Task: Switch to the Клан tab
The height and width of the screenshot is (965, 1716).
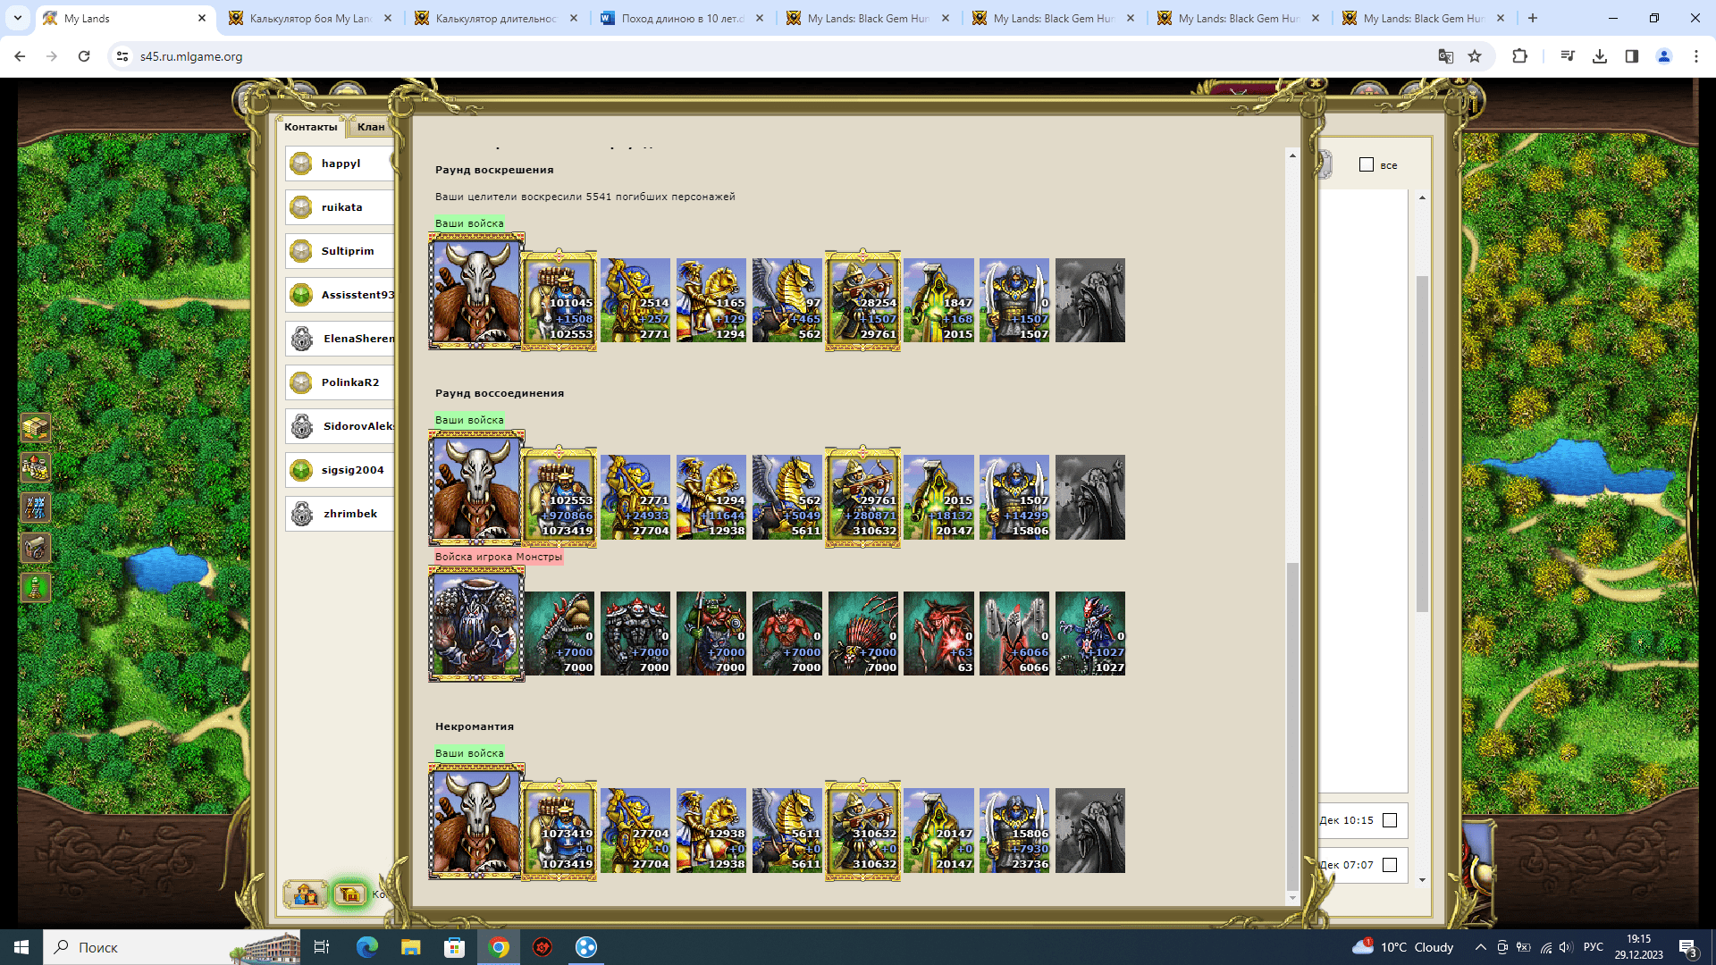Action: click(371, 127)
